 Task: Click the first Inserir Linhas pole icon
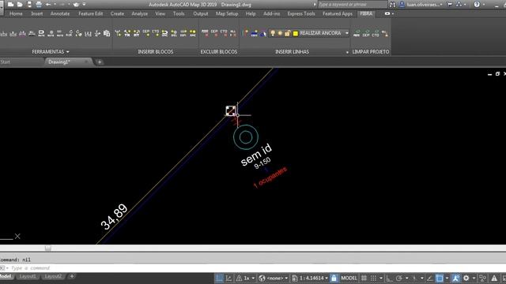(246, 33)
